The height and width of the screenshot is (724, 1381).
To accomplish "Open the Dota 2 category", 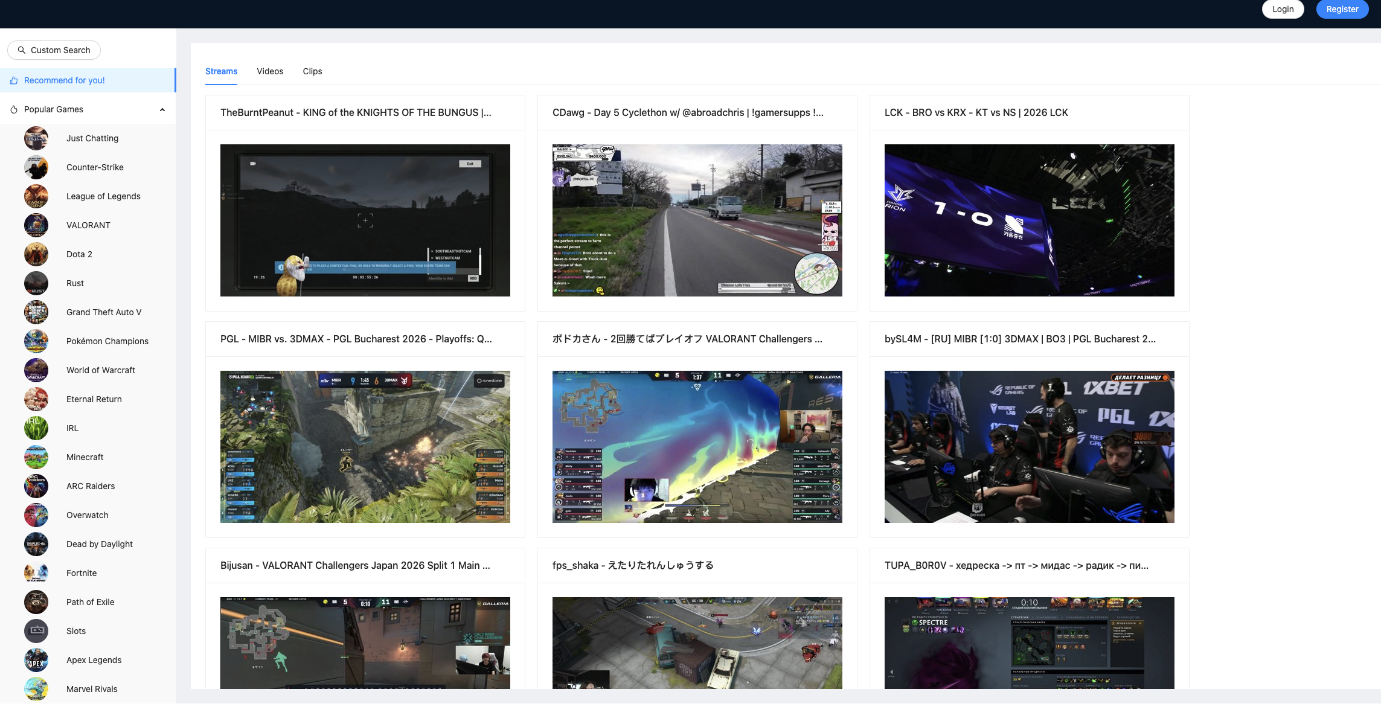I will point(36,254).
